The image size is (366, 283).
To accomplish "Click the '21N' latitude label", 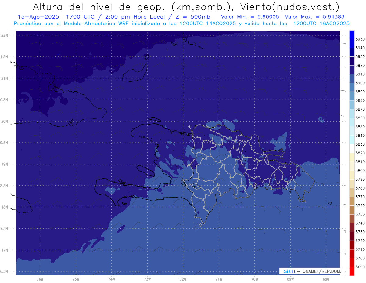I will [4, 78].
